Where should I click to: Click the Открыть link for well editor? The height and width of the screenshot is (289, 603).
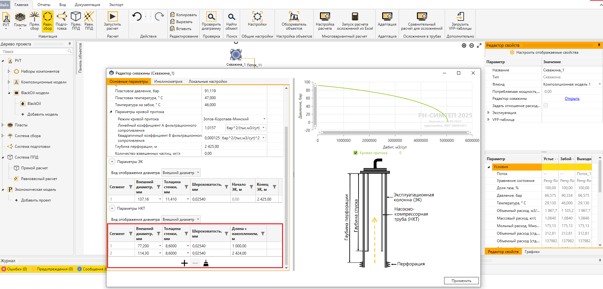(572, 99)
